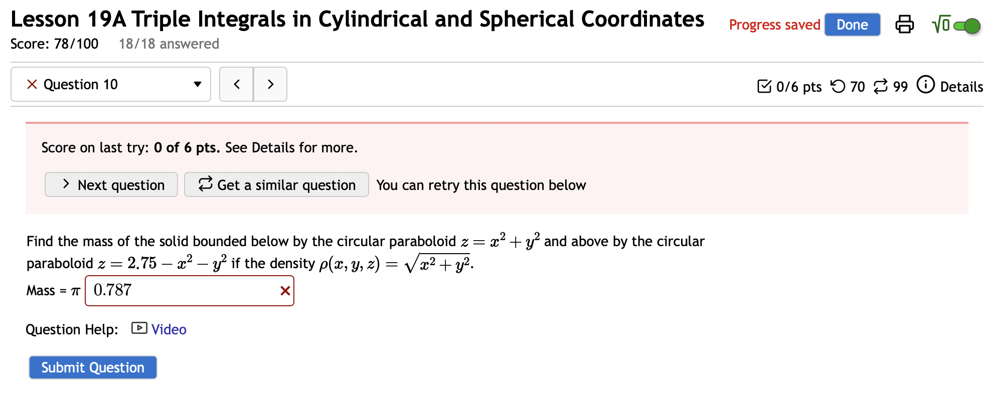Click the Done button
This screenshot has height=398, width=993.
coord(852,24)
